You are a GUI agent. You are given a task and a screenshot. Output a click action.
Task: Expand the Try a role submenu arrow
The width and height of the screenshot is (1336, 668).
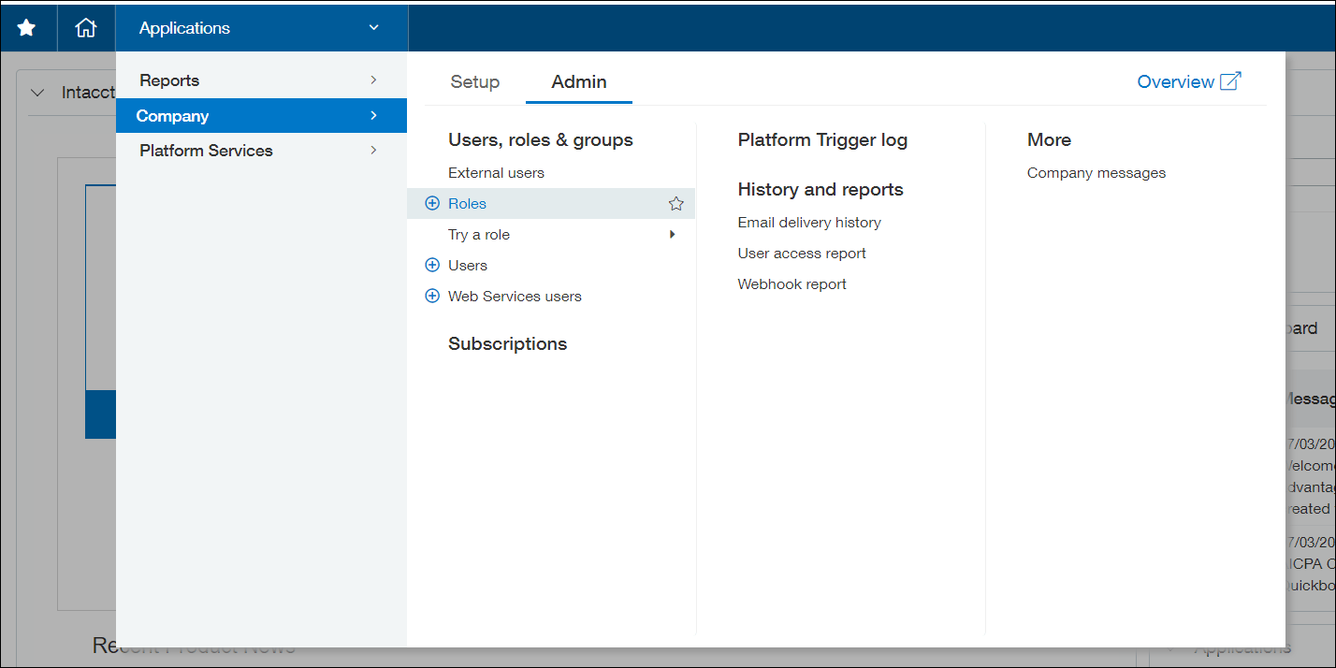point(672,234)
